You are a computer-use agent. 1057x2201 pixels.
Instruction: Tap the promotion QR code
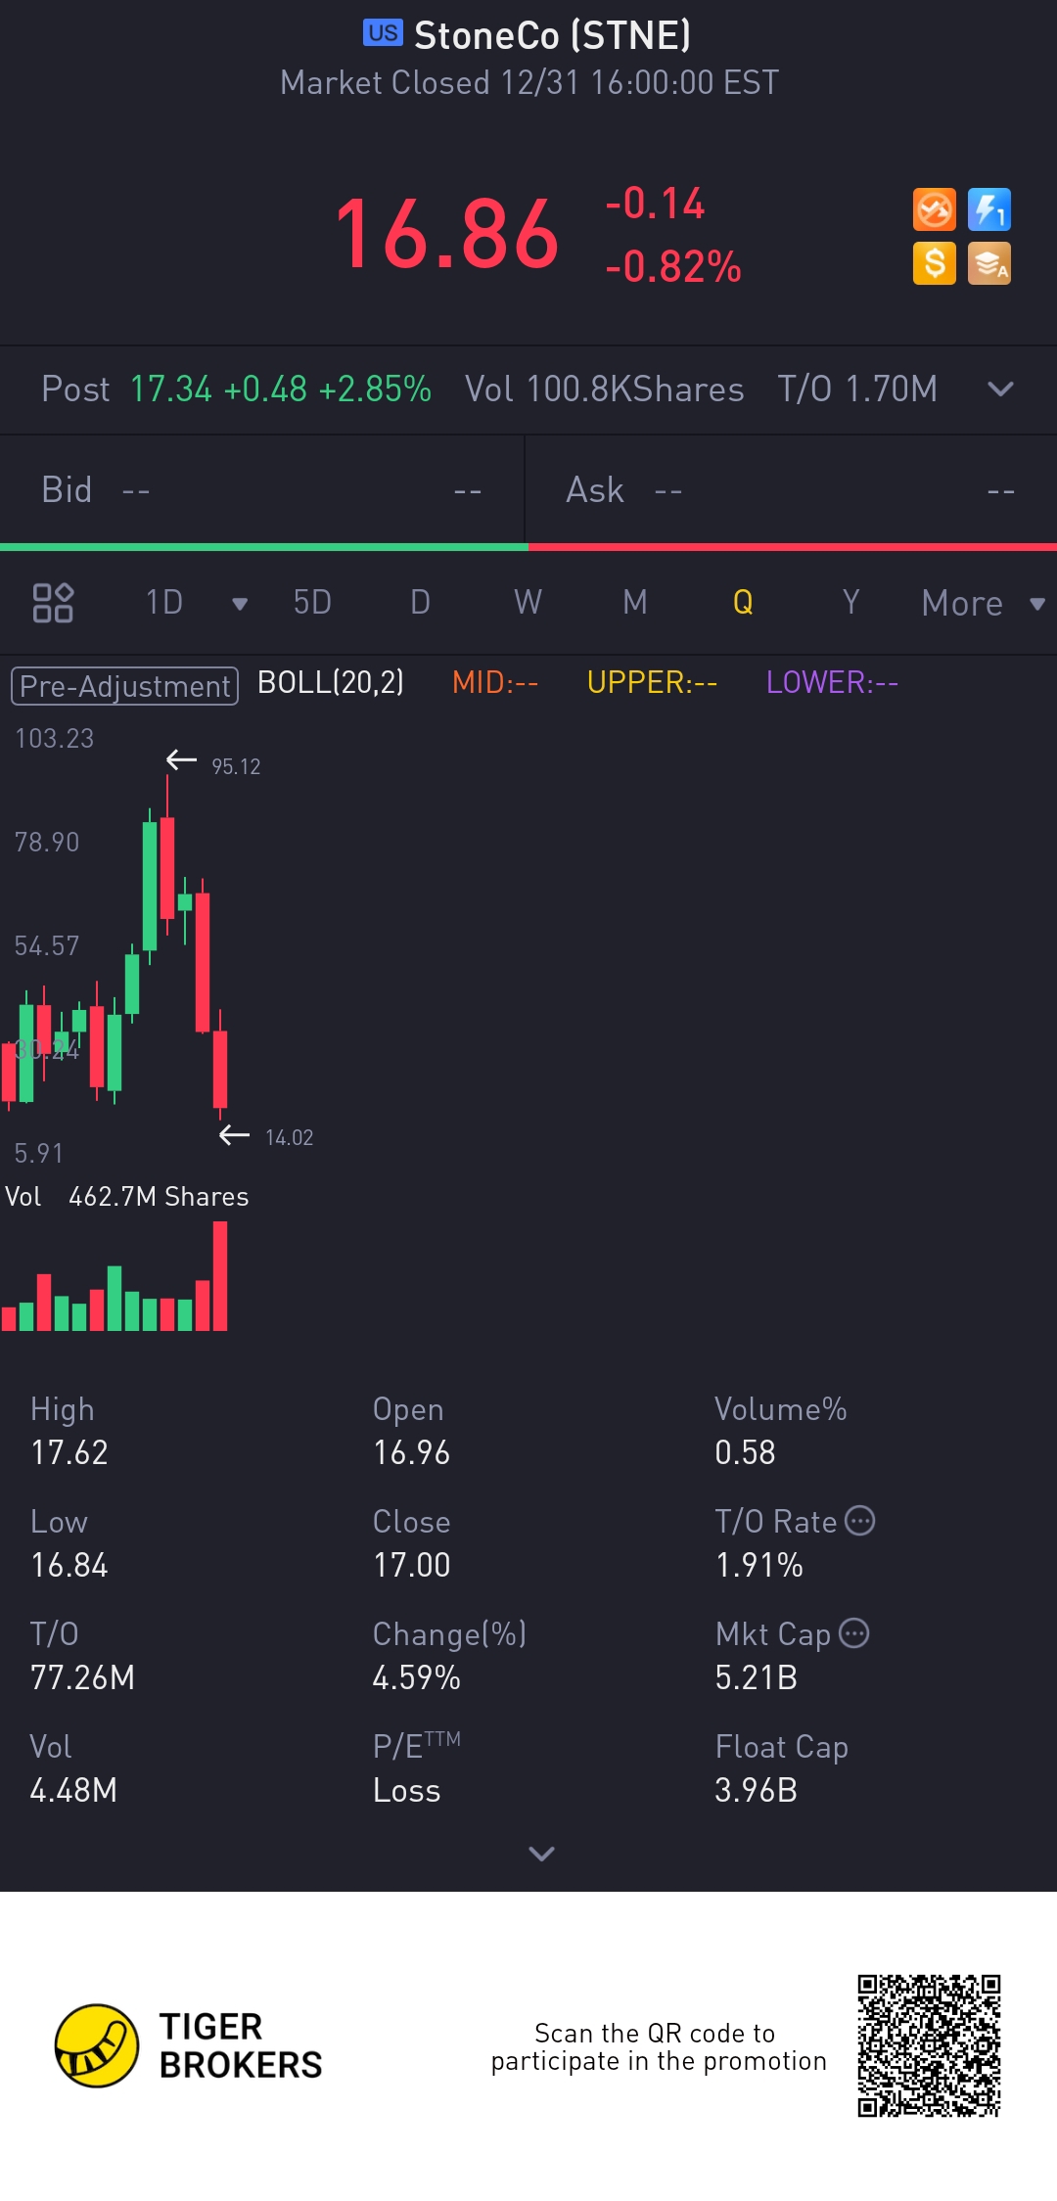pos(929,2045)
